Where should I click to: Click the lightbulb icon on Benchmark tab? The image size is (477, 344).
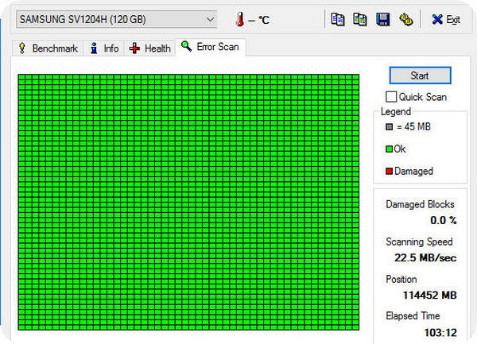21,48
